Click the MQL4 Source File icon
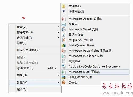Screen dimensions: 133x97 click(64, 40)
